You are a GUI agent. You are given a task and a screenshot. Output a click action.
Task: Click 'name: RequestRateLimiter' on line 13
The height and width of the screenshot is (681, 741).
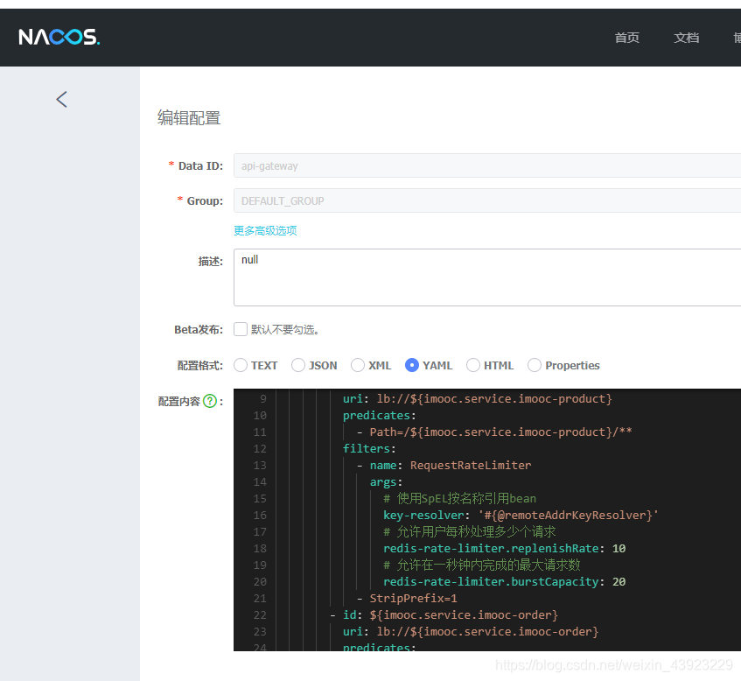(x=451, y=465)
